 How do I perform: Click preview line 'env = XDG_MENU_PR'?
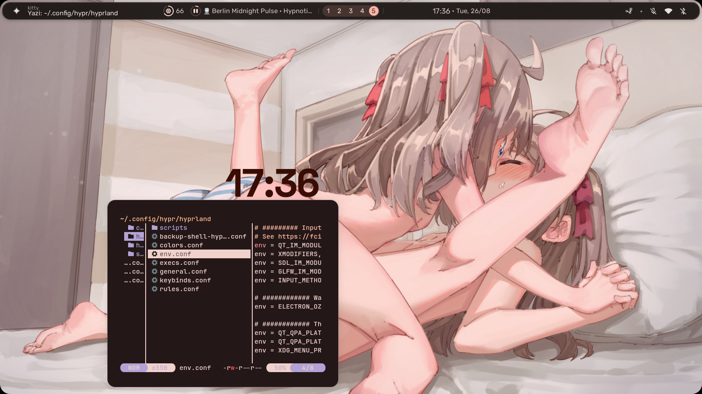tap(288, 350)
